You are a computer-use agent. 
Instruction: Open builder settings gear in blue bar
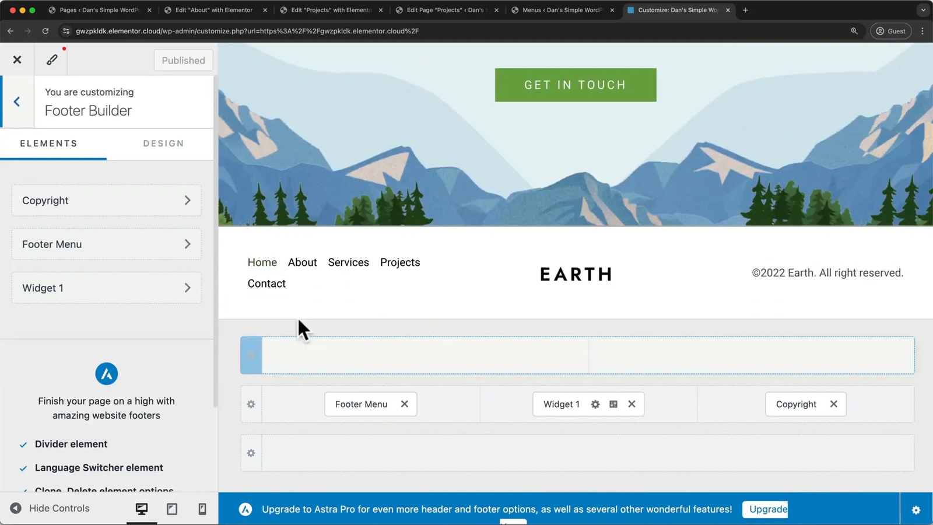pyautogui.click(x=916, y=510)
